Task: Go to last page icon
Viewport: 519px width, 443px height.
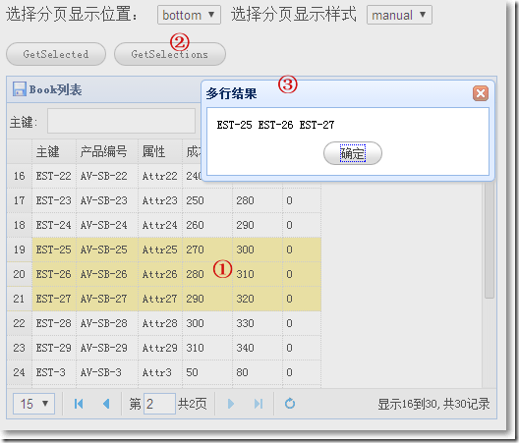Action: pyautogui.click(x=259, y=404)
